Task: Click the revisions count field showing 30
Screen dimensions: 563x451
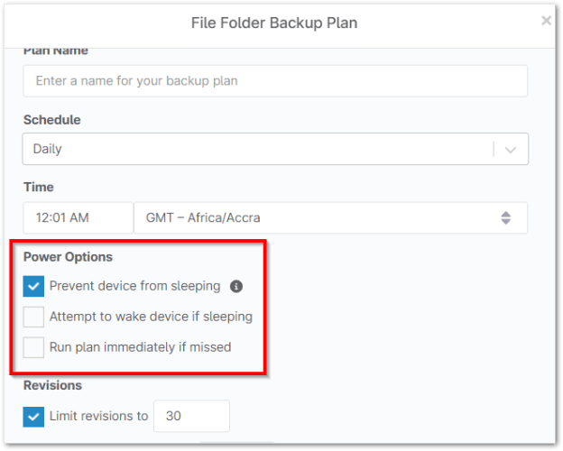Action: pyautogui.click(x=191, y=416)
